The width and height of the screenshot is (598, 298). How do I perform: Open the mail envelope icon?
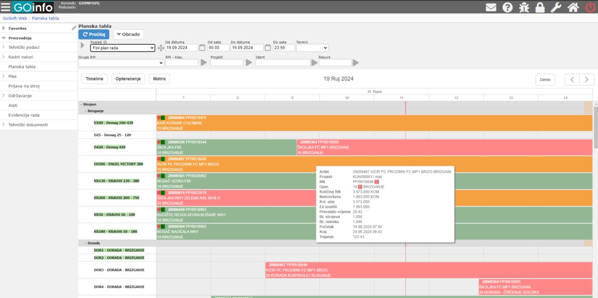point(491,7)
